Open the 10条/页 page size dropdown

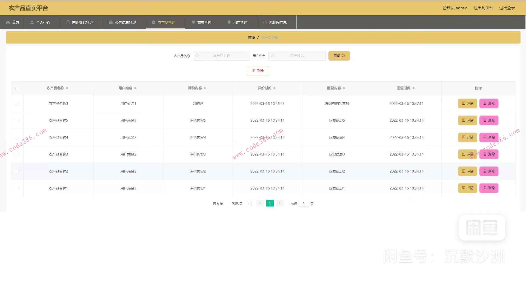tap(240, 203)
